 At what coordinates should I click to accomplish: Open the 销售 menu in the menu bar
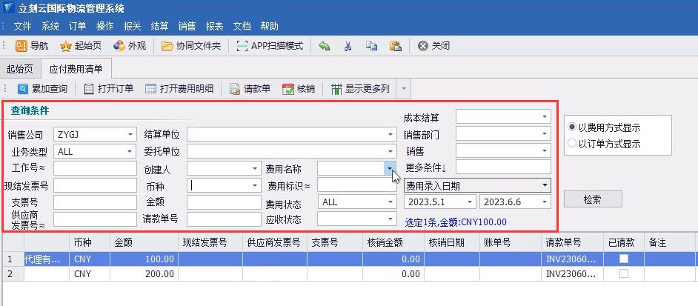[x=187, y=26]
